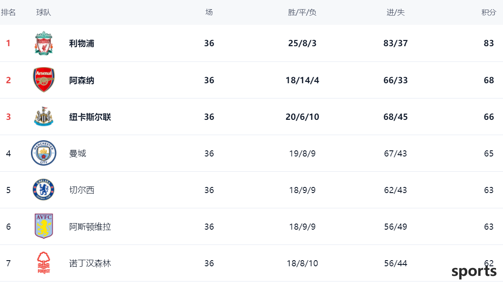Select team name 纽卡斯尔联
The width and height of the screenshot is (503, 285).
90,117
